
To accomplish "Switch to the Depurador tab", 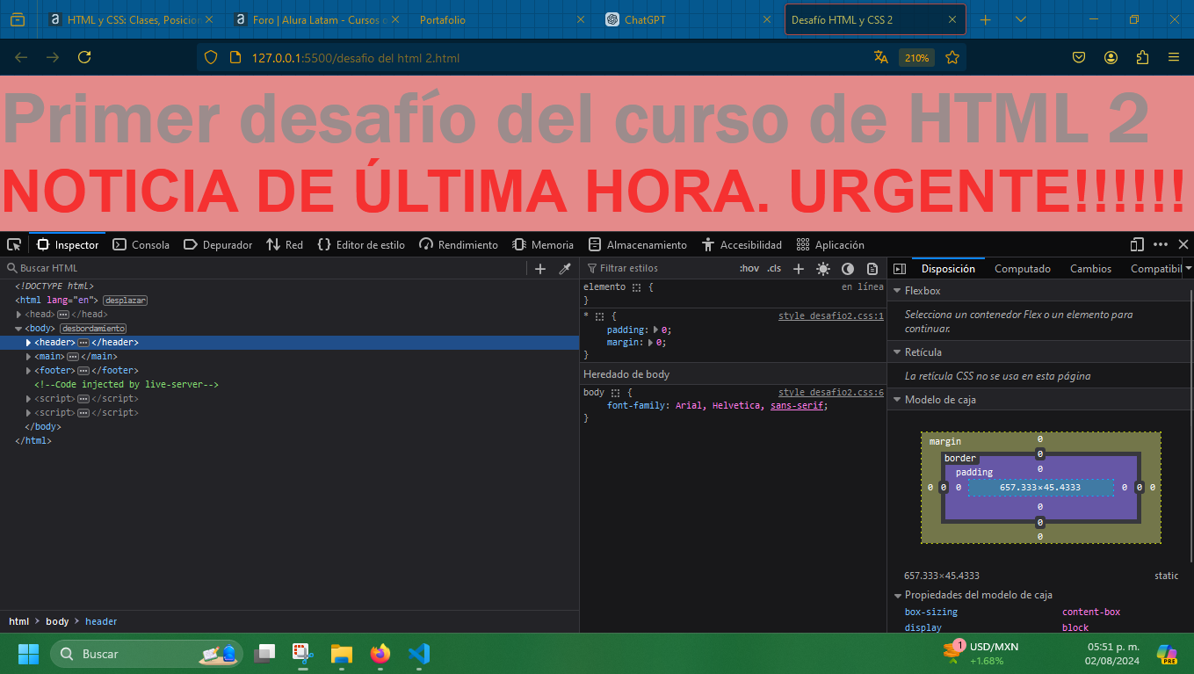I will point(218,244).
